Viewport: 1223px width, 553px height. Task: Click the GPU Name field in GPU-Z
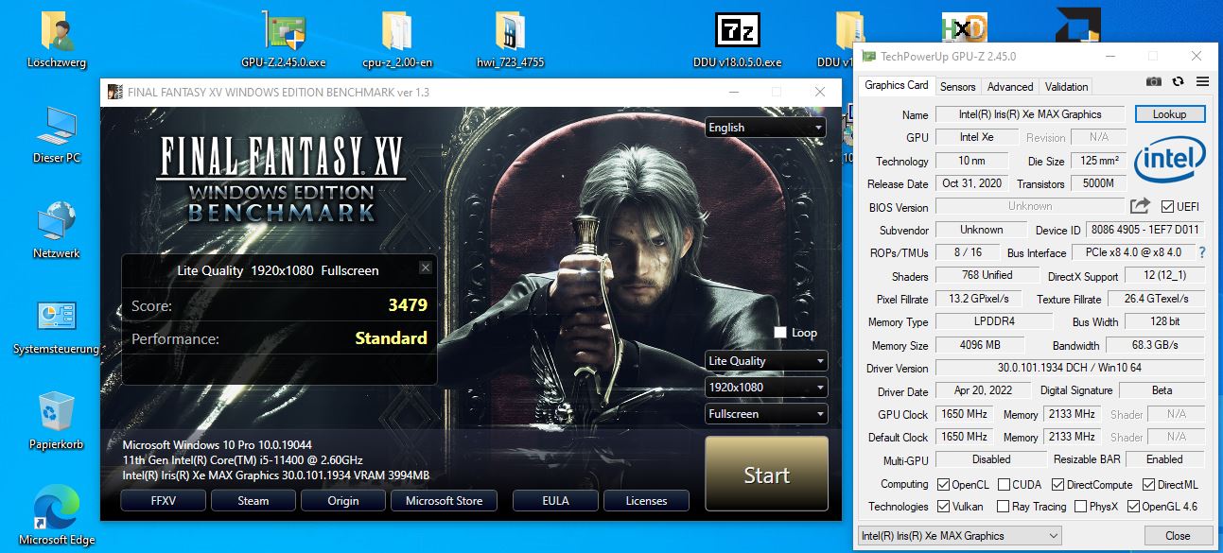click(1029, 114)
